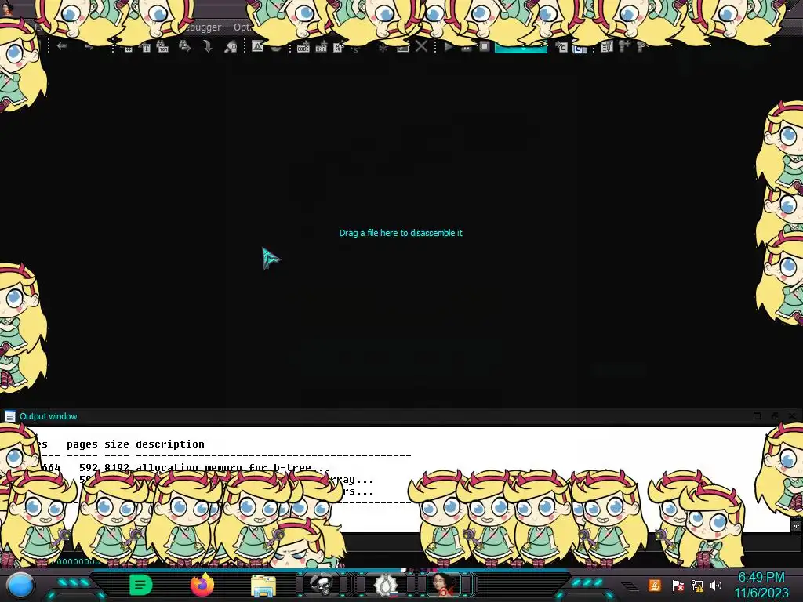The image size is (803, 602).
Task: Click the 'pages' header in output window
Action: 82,444
